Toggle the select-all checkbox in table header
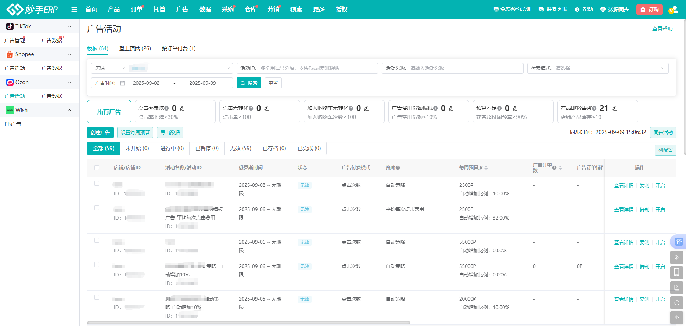The image size is (686, 326). pyautogui.click(x=97, y=167)
